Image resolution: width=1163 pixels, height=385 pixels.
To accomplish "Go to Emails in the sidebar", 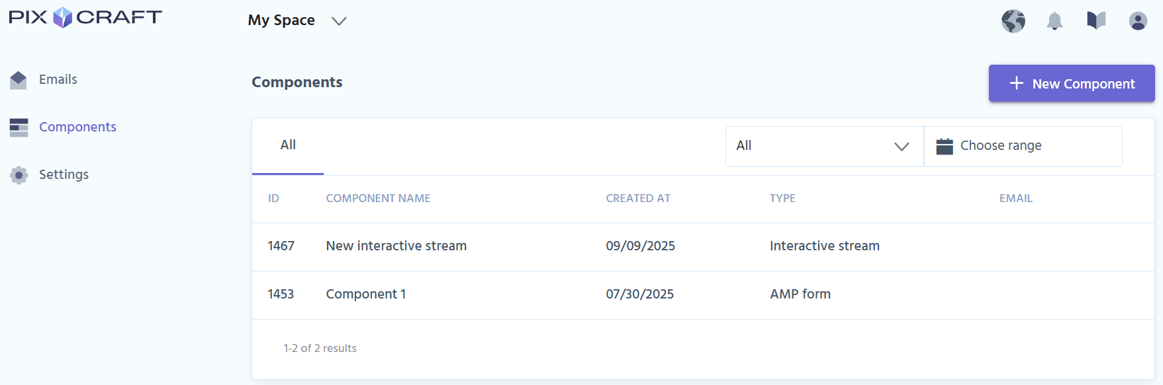I will 58,80.
